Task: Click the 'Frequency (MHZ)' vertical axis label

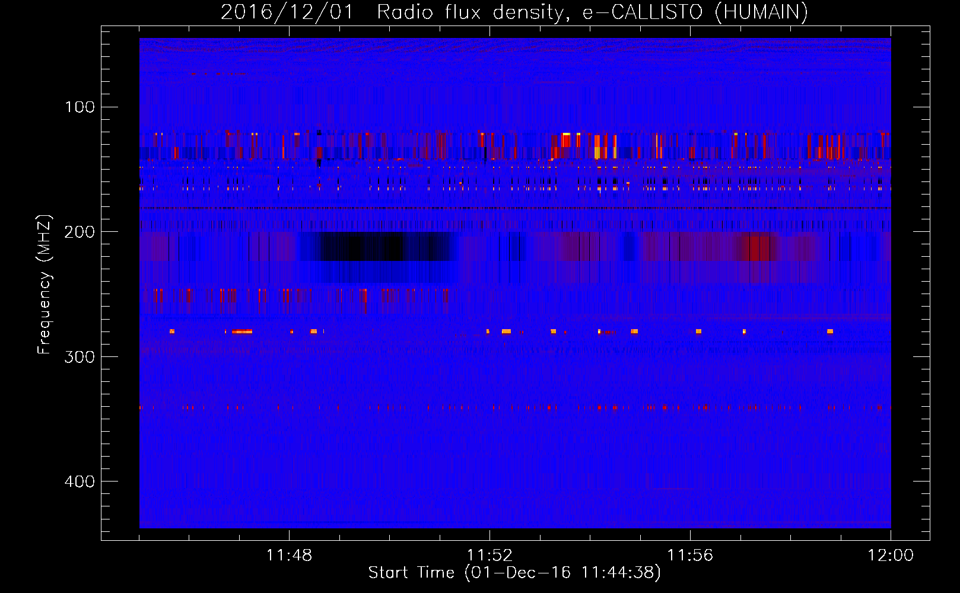Action: pyautogui.click(x=44, y=285)
